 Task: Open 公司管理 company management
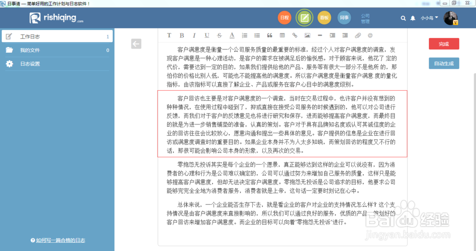[365, 19]
